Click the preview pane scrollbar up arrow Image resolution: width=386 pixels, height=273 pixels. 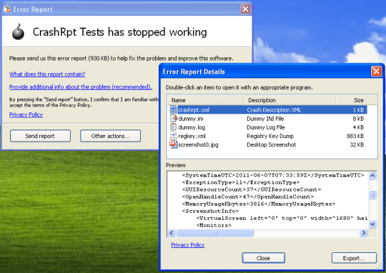tap(372, 175)
